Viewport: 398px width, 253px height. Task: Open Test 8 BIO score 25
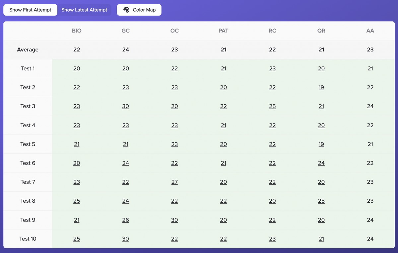click(77, 201)
